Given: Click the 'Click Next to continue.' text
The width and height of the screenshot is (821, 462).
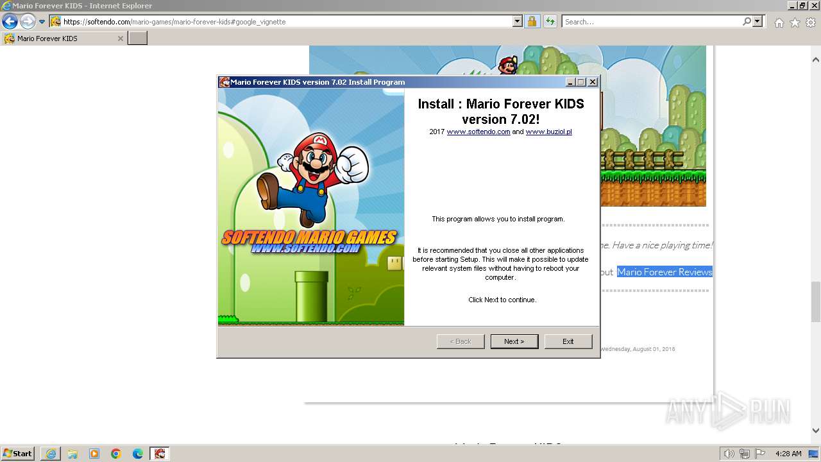Looking at the screenshot, I should [502, 300].
